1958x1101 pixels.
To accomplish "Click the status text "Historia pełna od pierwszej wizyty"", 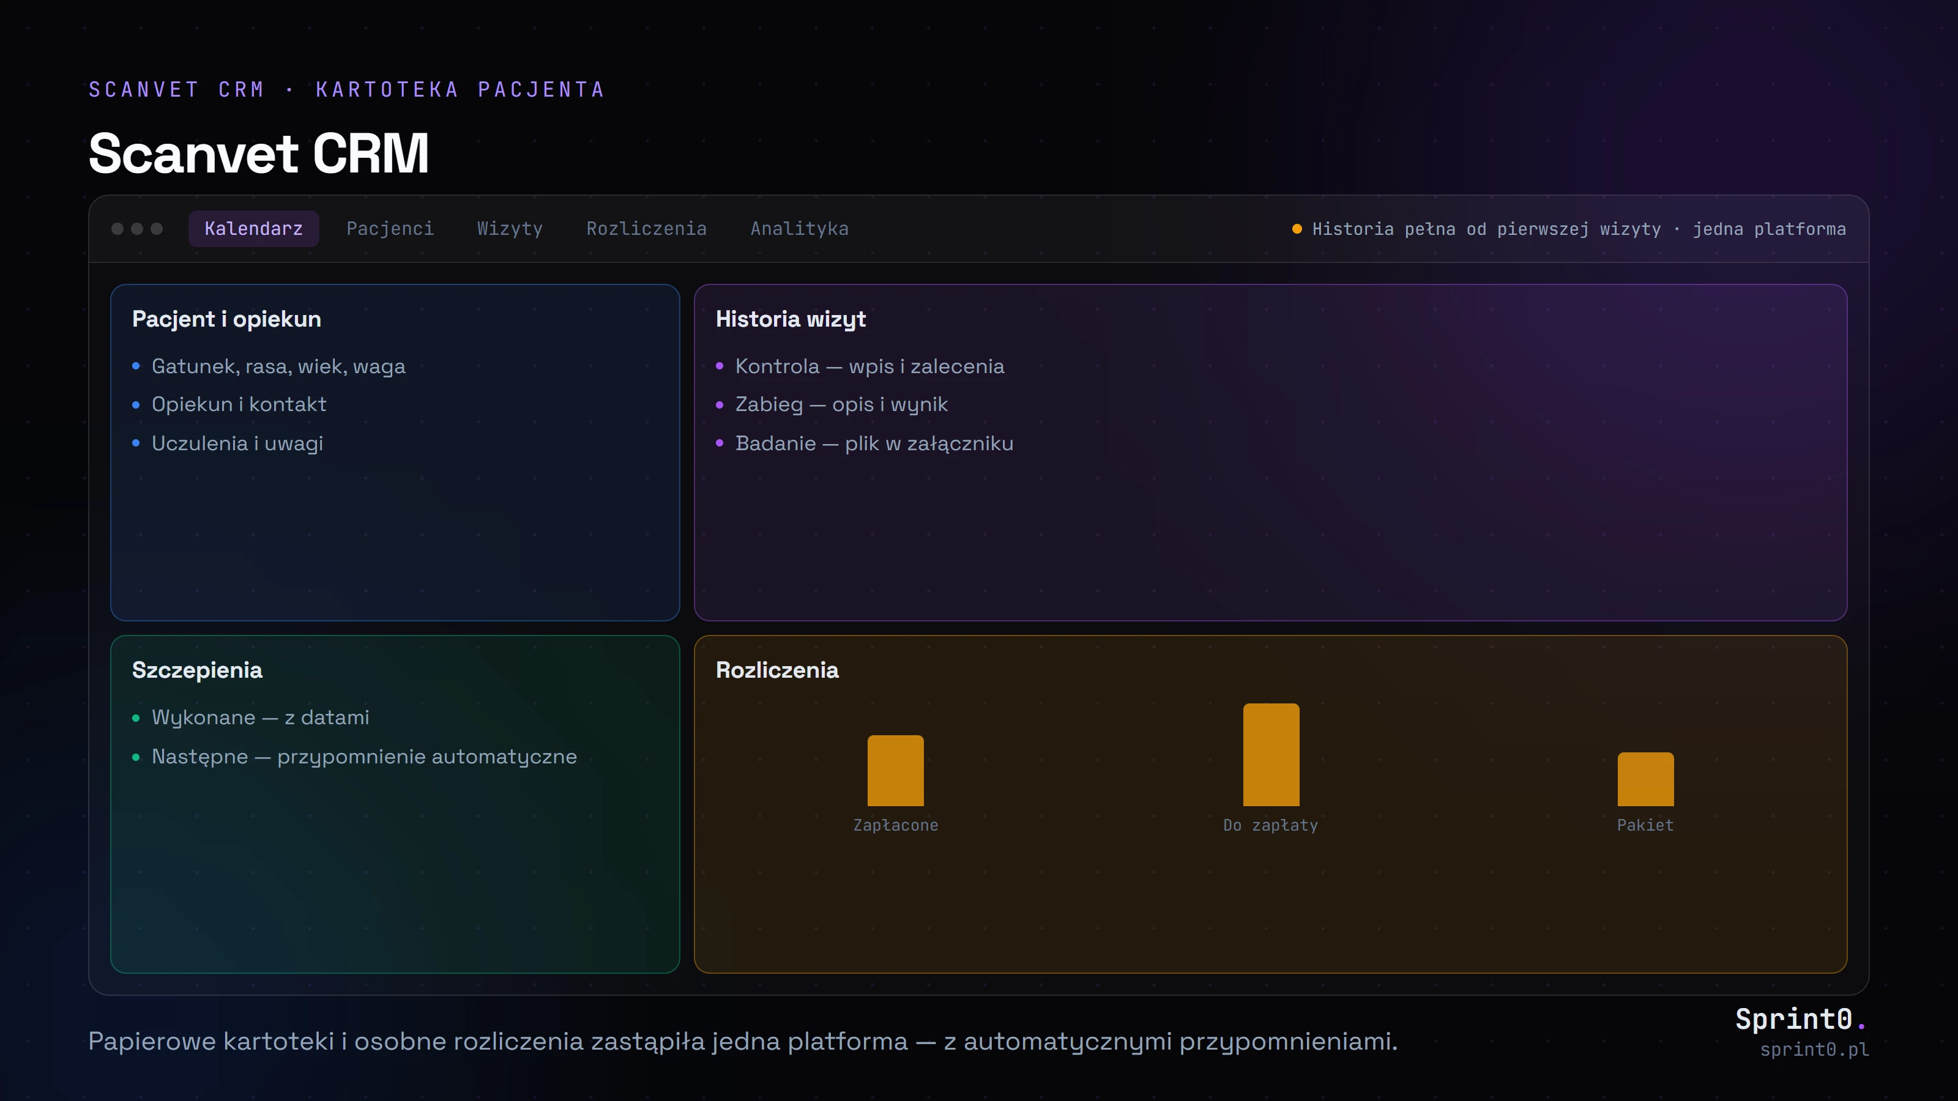I will pyautogui.click(x=1486, y=229).
